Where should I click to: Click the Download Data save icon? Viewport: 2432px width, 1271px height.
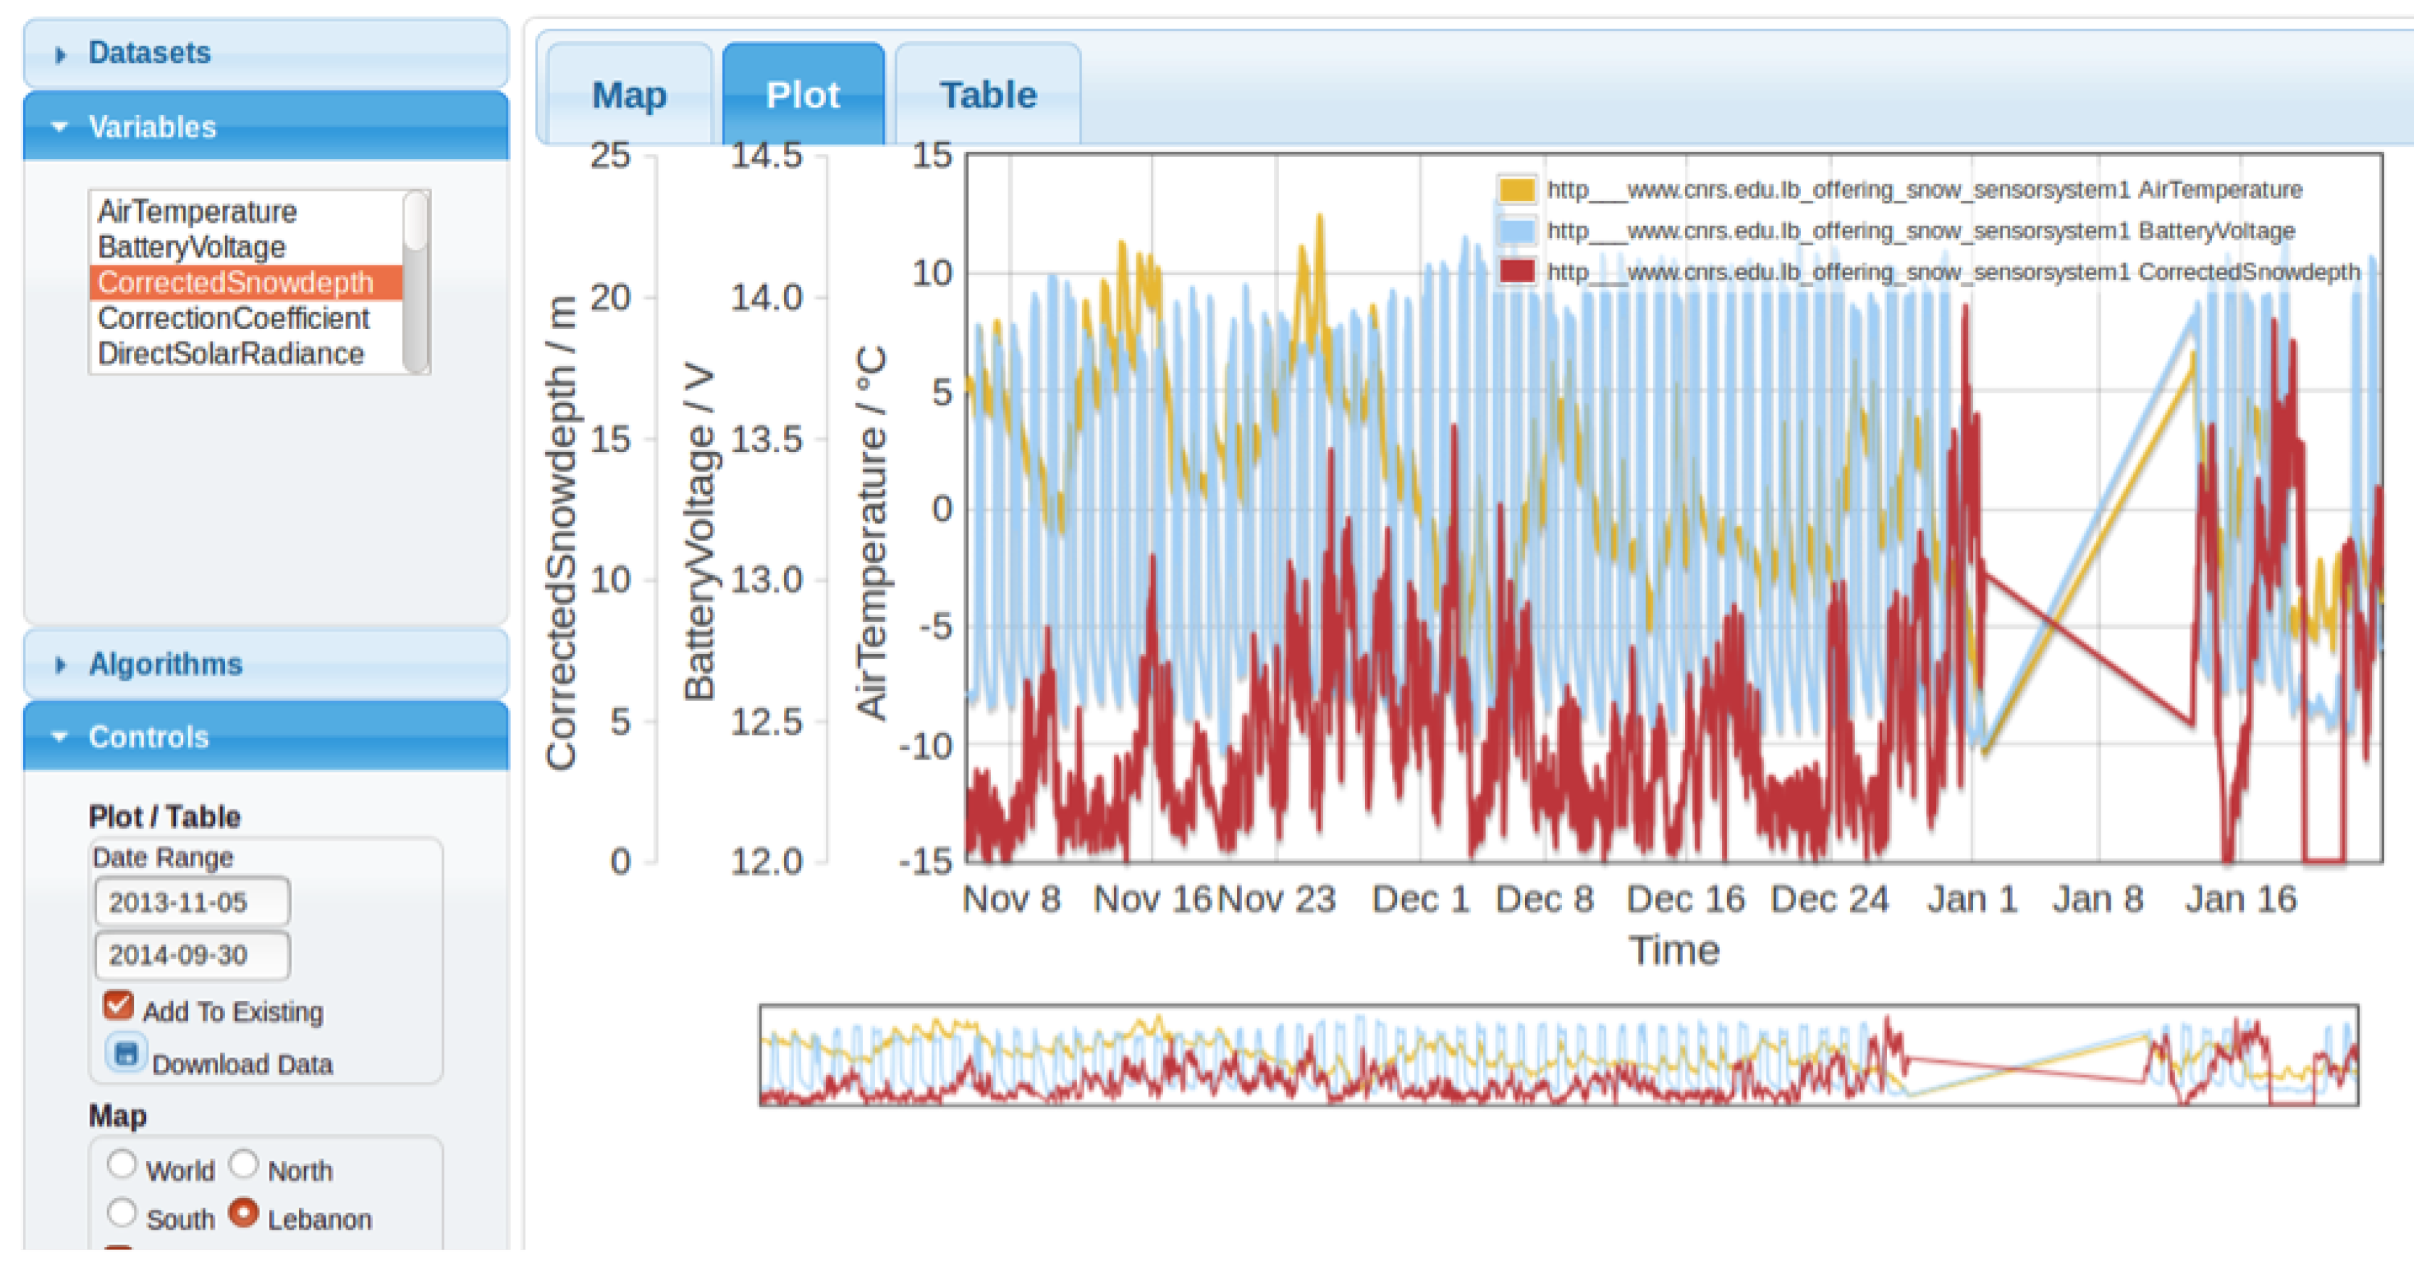point(125,1052)
